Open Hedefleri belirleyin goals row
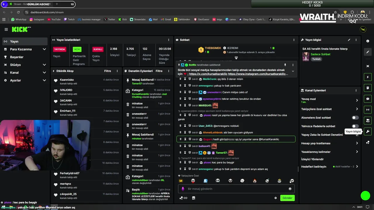374x210 pixels. tap(330, 167)
